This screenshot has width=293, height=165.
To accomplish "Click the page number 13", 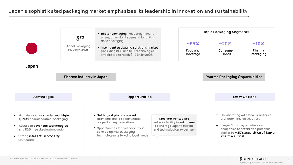I will click(x=288, y=160).
